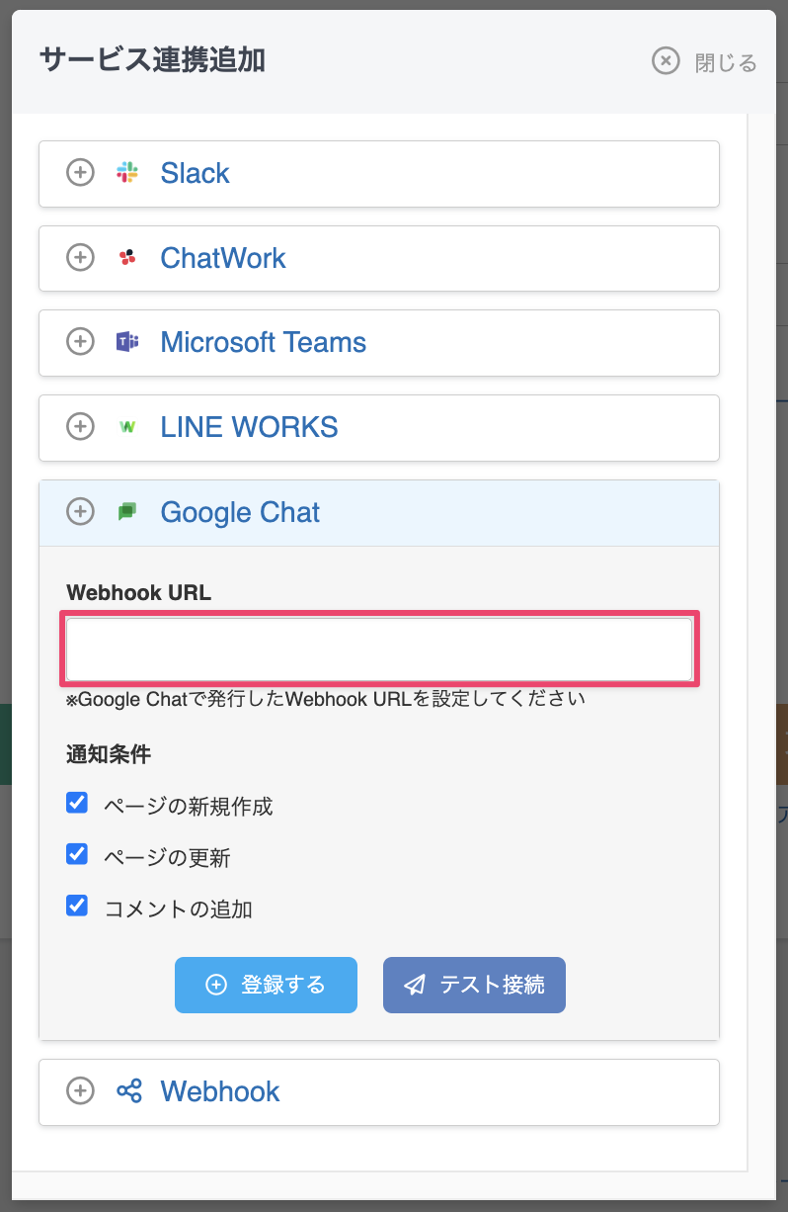Open the Slack integration title
This screenshot has height=1212, width=788.
195,173
